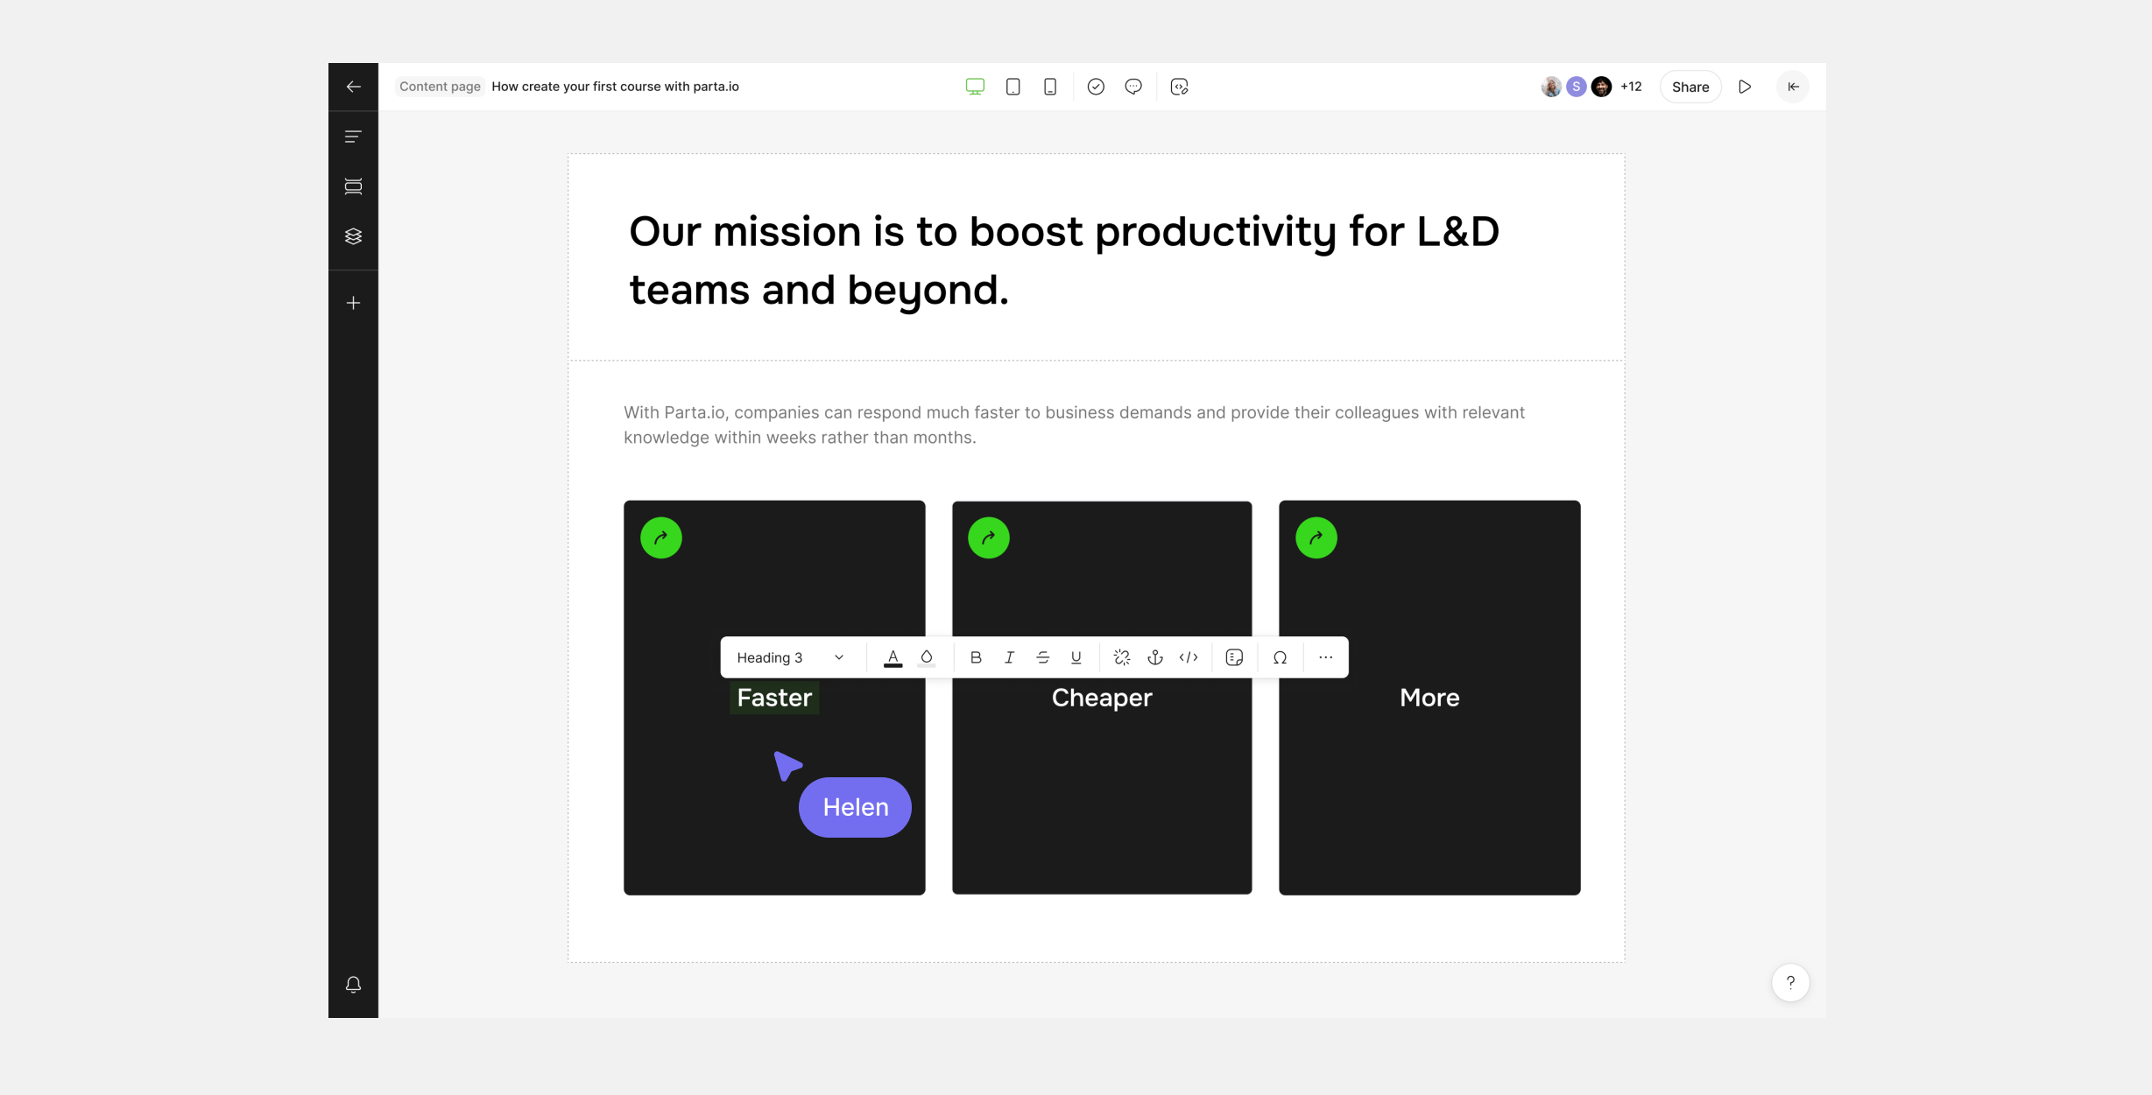Switch to mobile phone preview icon

1050,87
